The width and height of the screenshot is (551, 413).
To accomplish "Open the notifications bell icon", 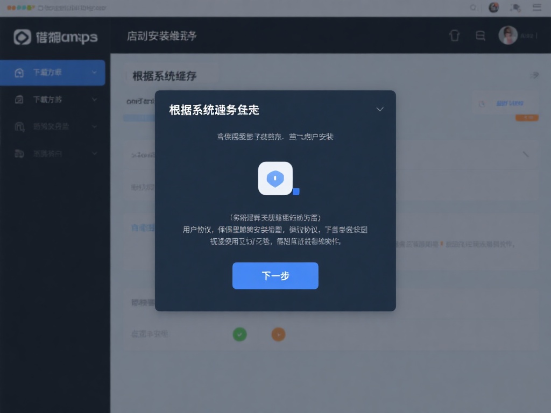I will point(455,34).
